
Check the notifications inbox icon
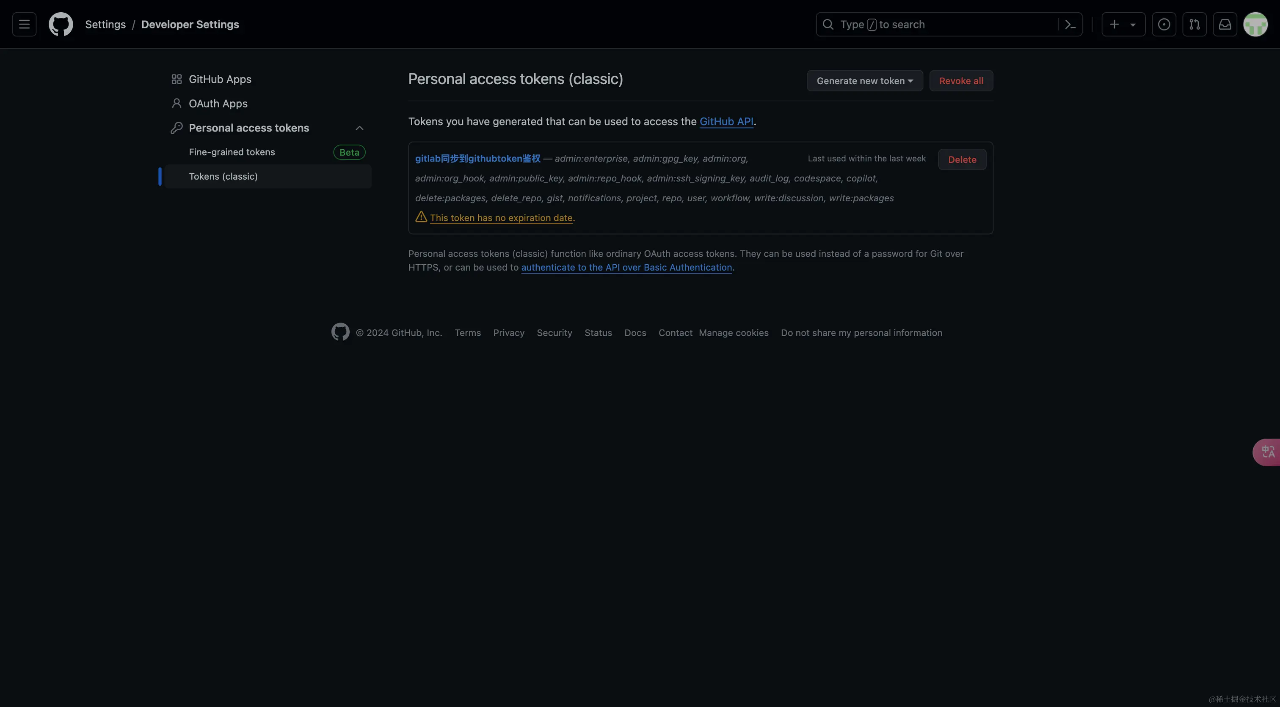(x=1225, y=24)
